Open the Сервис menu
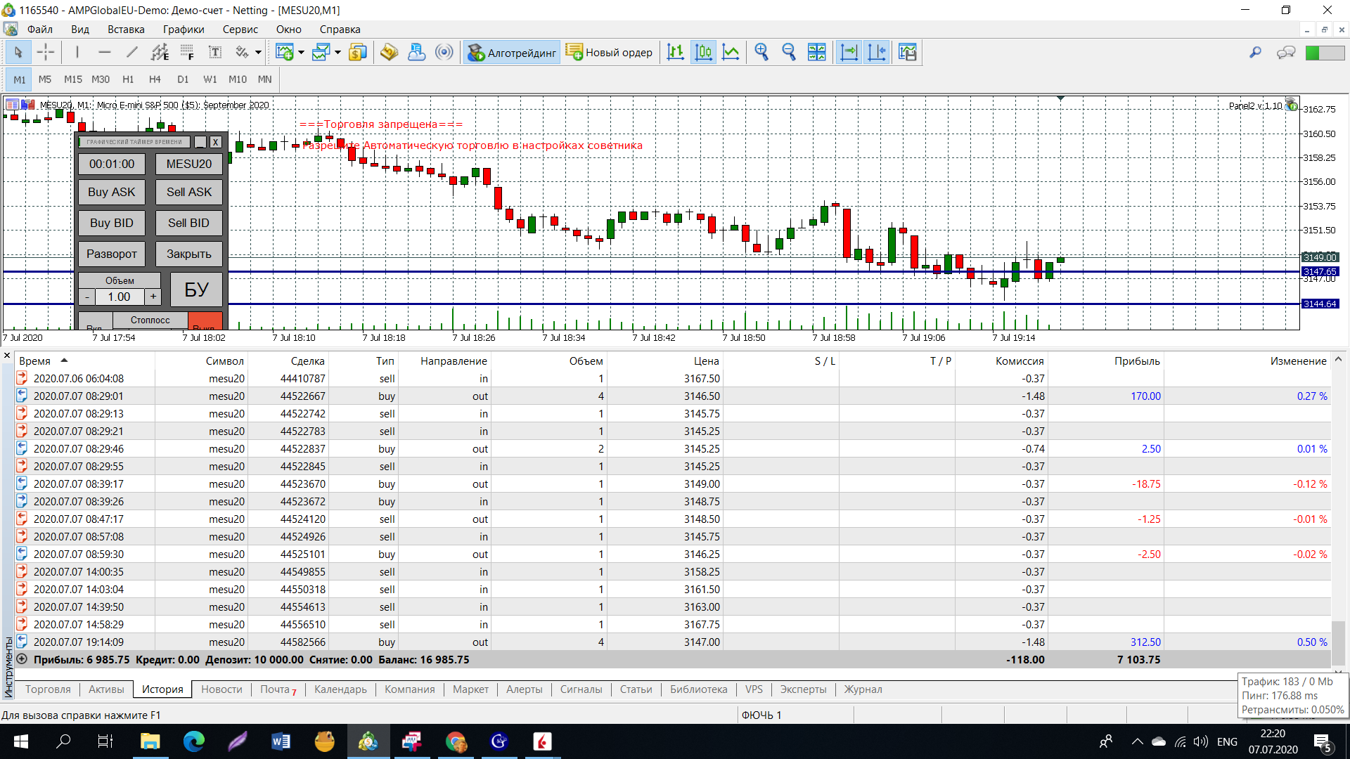Viewport: 1350px width, 759px height. point(240,30)
